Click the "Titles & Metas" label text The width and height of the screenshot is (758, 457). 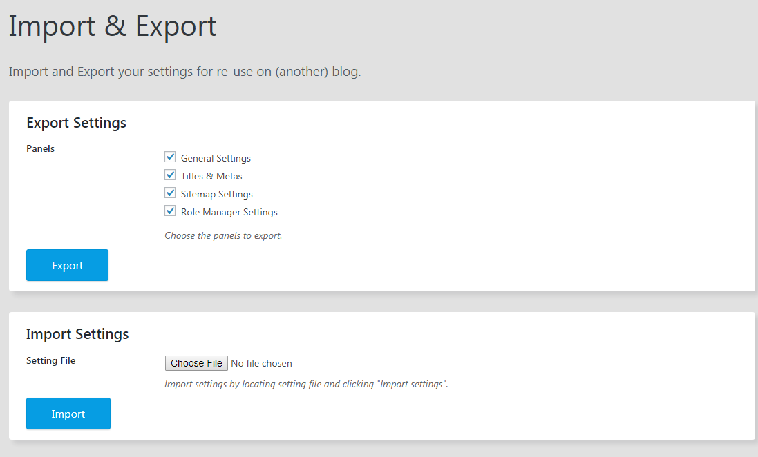pos(211,176)
